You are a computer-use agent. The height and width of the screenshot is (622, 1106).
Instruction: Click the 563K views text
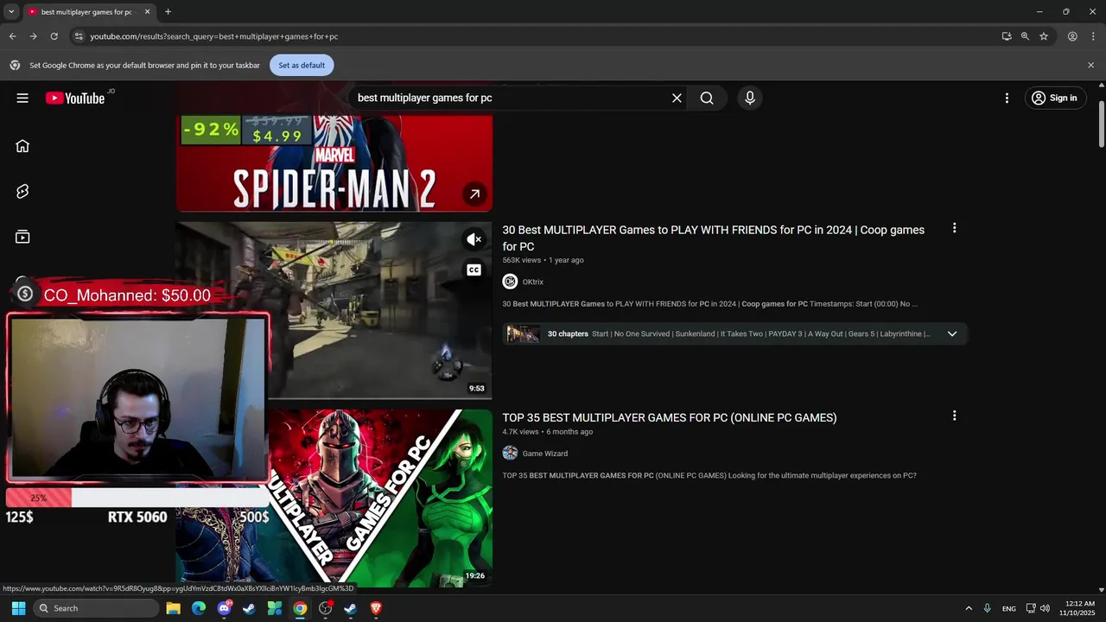point(522,260)
